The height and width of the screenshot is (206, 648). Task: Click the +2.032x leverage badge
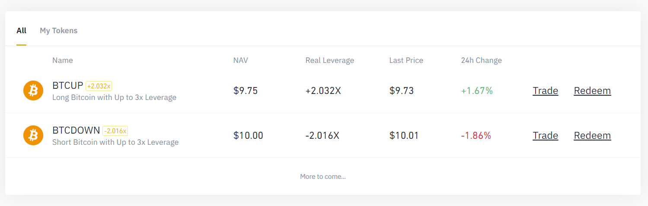click(x=99, y=86)
